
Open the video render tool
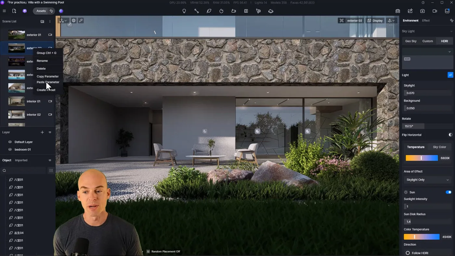point(435,11)
